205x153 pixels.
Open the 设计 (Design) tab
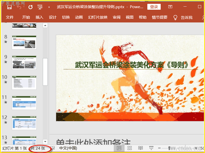[53, 17]
